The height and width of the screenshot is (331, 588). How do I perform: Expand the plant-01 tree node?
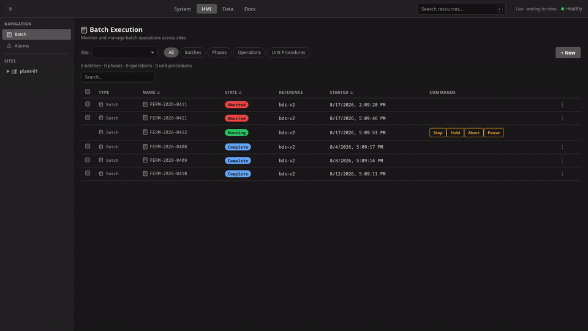pyautogui.click(x=8, y=71)
